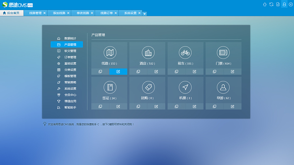Click the 思途CMS logo
This screenshot has height=165, width=294.
[18, 5]
